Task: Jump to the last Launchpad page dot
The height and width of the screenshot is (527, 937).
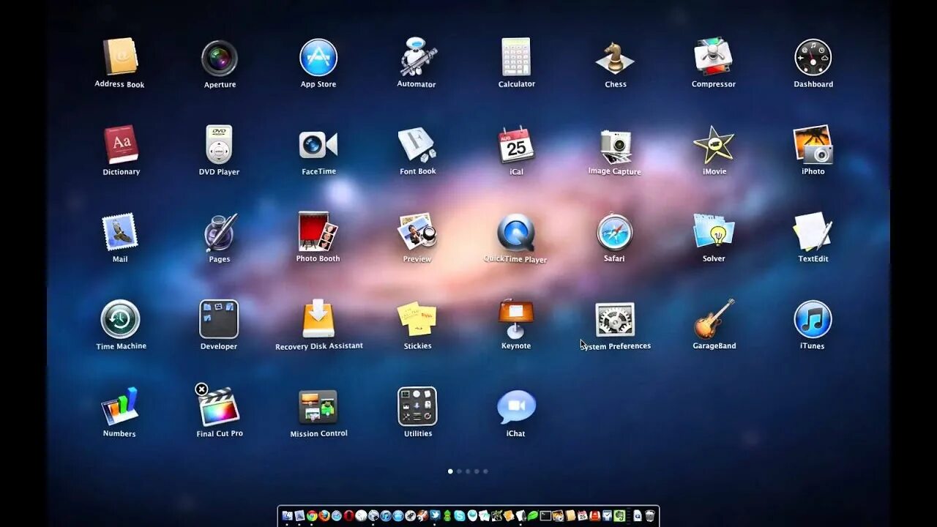Action: 485,471
